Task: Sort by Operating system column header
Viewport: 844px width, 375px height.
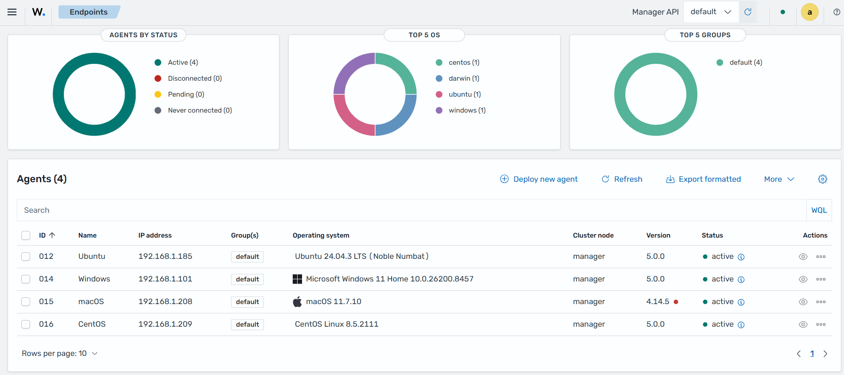Action: [x=321, y=235]
